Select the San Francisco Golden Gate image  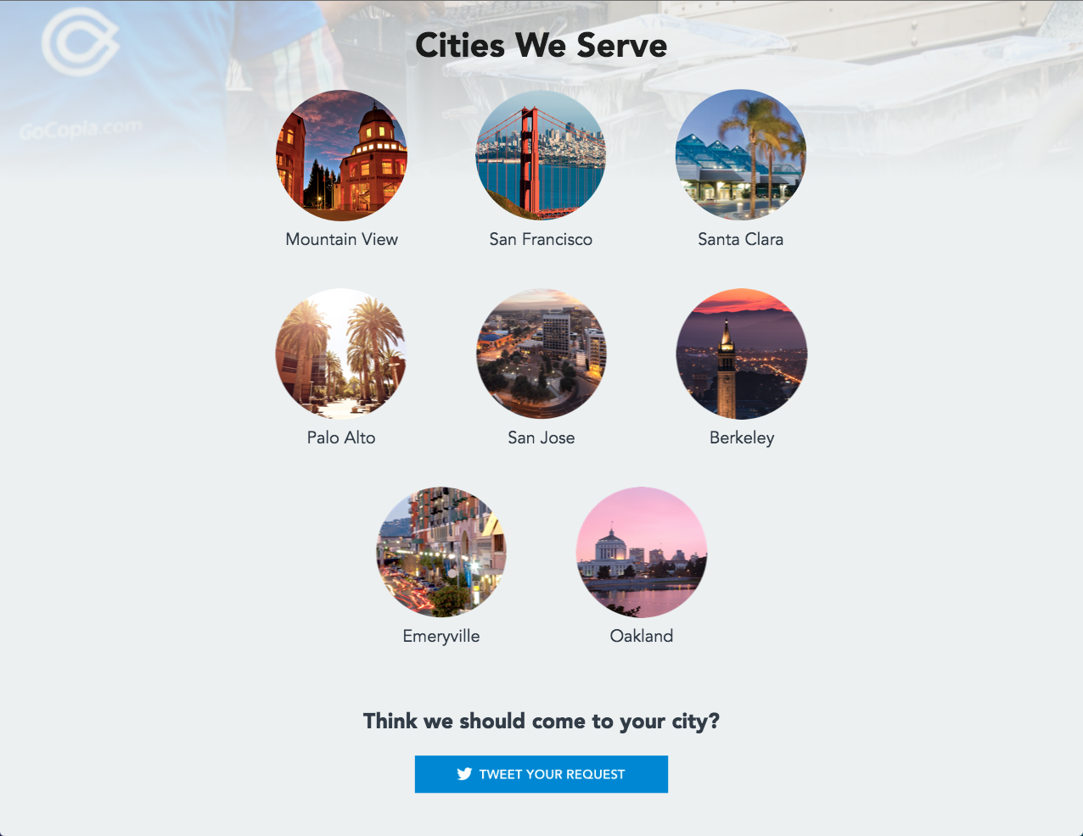coord(541,155)
